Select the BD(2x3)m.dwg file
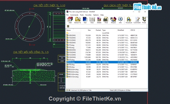 (73, 70)
